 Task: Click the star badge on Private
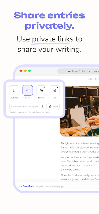[44, 87]
